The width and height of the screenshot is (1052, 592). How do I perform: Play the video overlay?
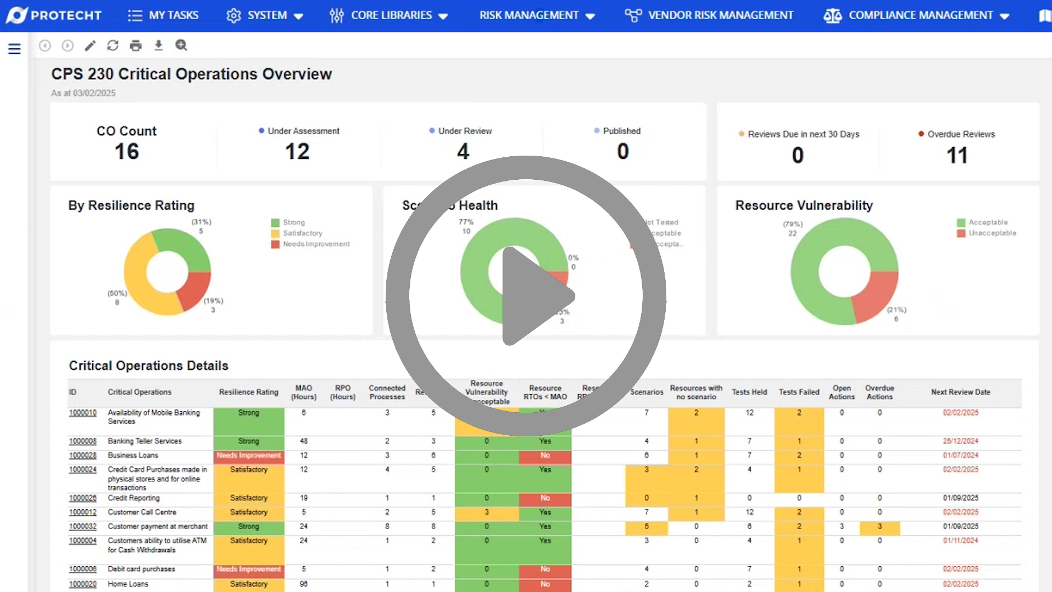(526, 296)
